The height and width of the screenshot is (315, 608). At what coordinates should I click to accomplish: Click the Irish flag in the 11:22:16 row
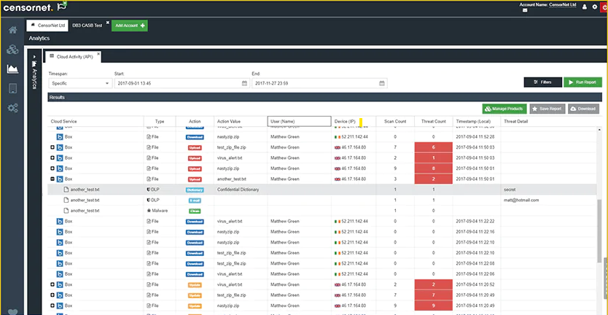click(x=337, y=232)
